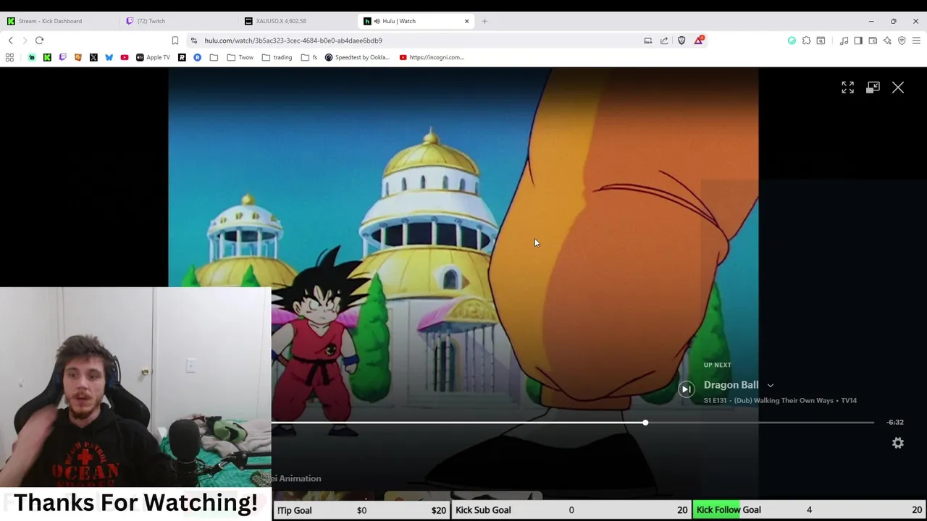The height and width of the screenshot is (521, 927).
Task: Open the fs bookmarks folder
Action: (309, 57)
